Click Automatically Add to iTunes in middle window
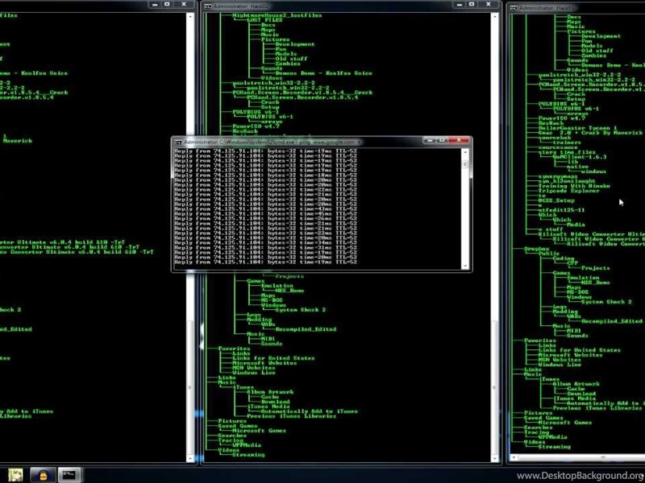 pos(310,411)
